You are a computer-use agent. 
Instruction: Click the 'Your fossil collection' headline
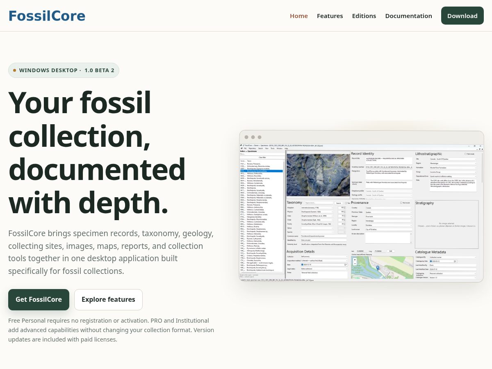click(x=97, y=152)
